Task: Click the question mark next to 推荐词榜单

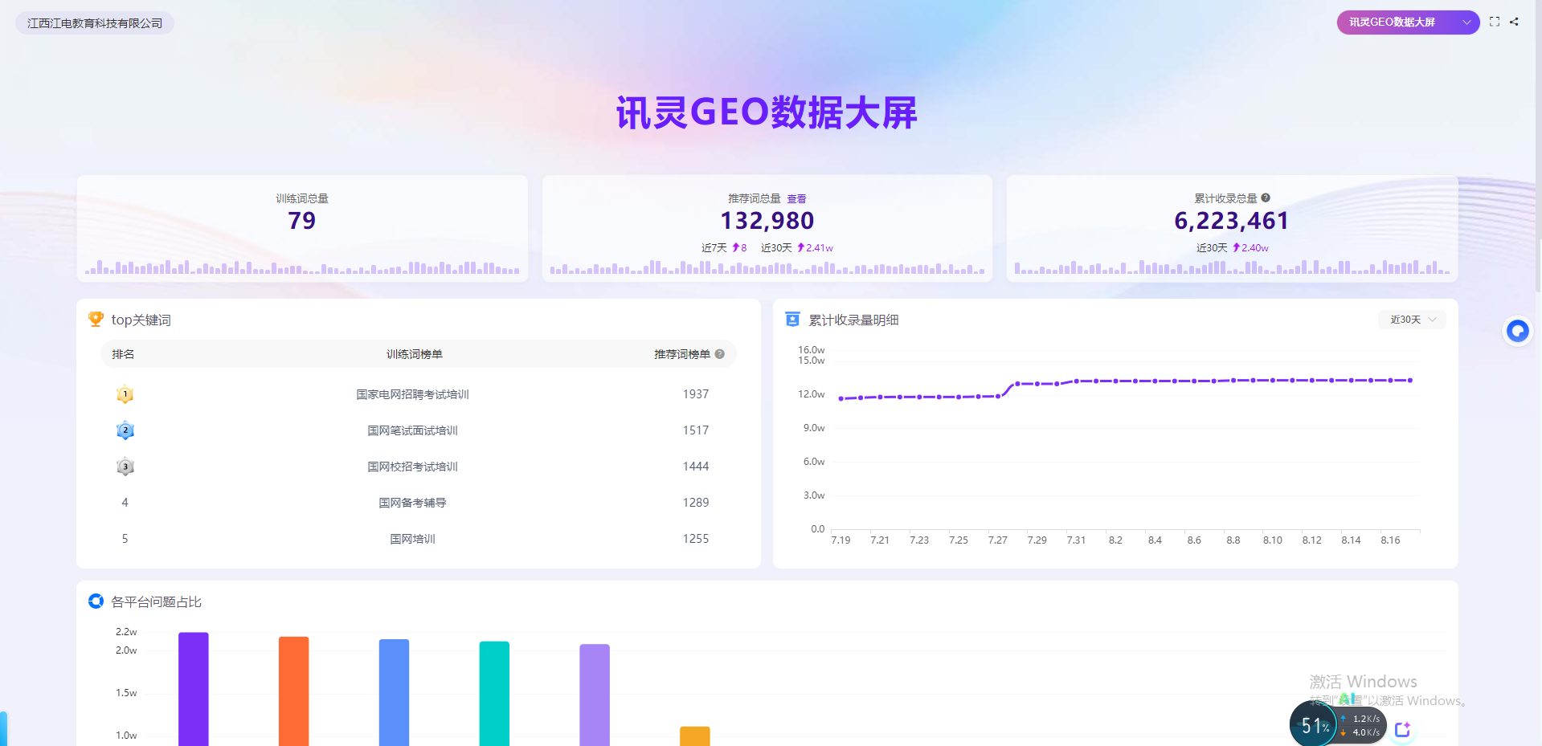Action: pyautogui.click(x=720, y=354)
